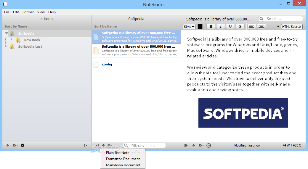Click the Search field

(281, 19)
